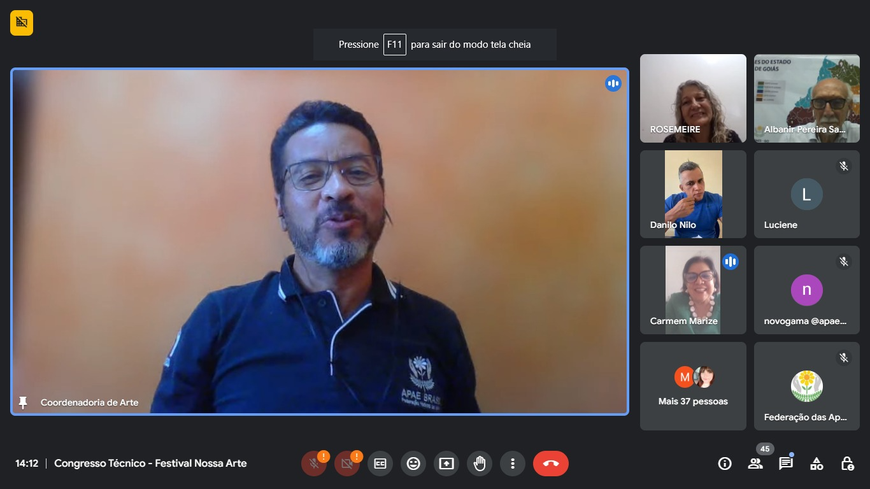Select Carmem Marize video tile
This screenshot has width=870, height=489.
coord(693,290)
